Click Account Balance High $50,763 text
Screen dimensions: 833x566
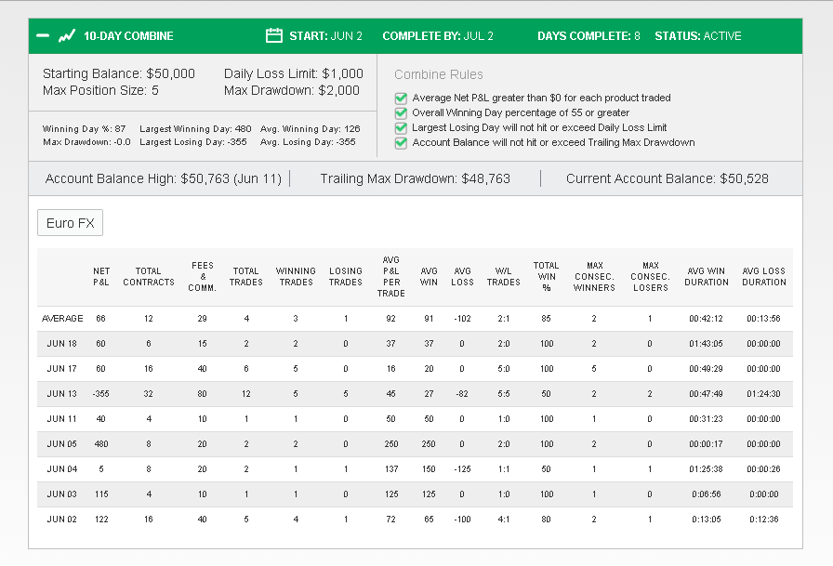click(x=163, y=179)
